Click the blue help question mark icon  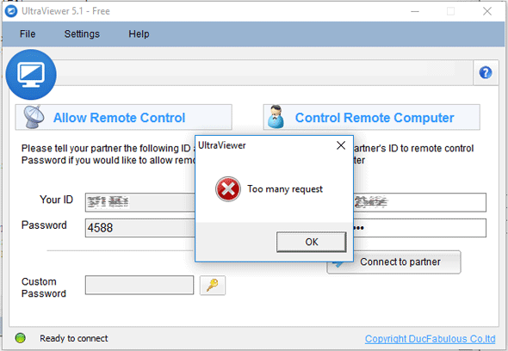pyautogui.click(x=486, y=72)
